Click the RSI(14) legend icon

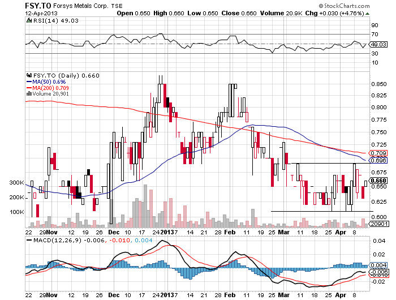[x=29, y=20]
